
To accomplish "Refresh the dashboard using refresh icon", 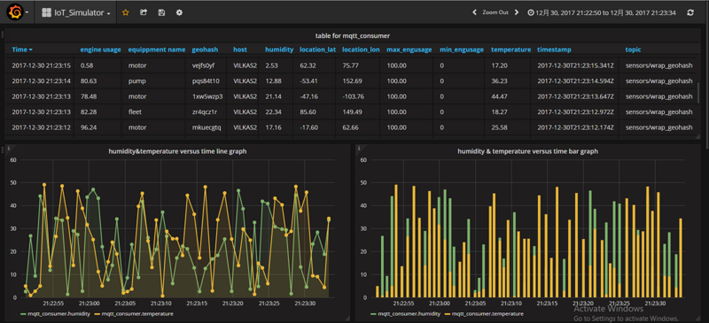I will [690, 12].
